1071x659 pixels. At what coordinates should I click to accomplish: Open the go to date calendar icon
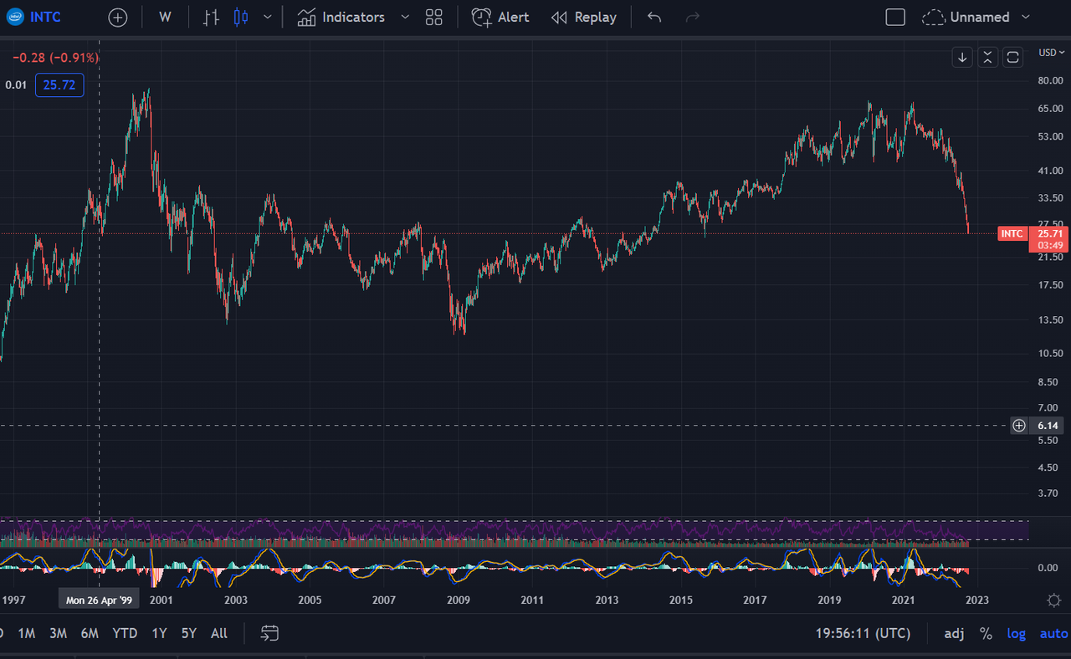[269, 633]
